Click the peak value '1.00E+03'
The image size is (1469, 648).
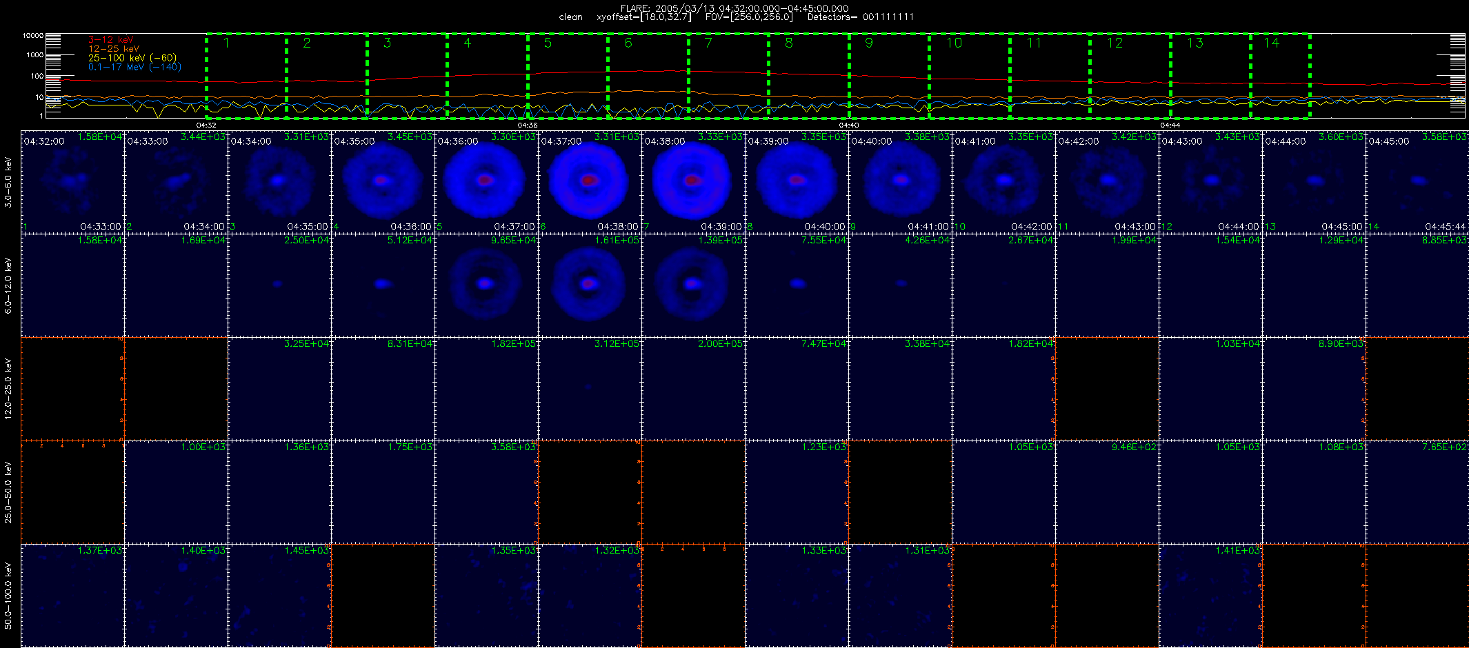point(203,447)
